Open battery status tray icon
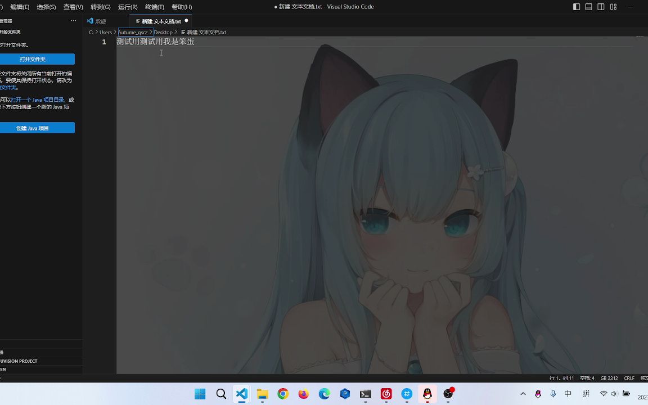Screen dimensions: 648x405 click(626, 394)
